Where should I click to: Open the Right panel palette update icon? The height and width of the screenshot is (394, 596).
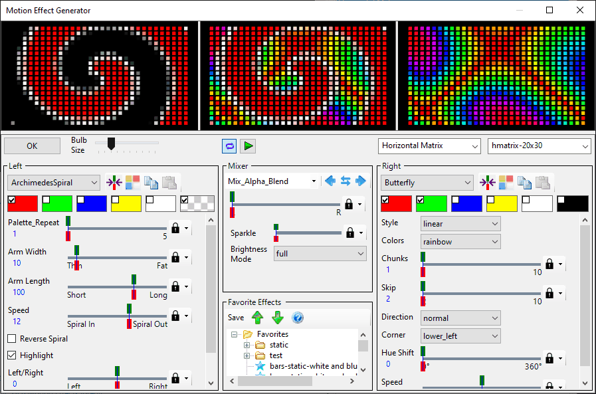506,183
